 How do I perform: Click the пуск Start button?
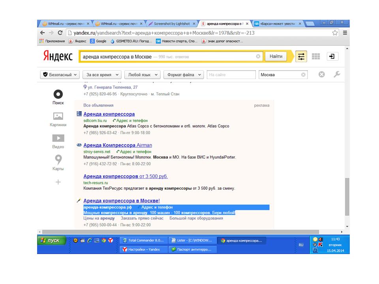click(x=52, y=240)
